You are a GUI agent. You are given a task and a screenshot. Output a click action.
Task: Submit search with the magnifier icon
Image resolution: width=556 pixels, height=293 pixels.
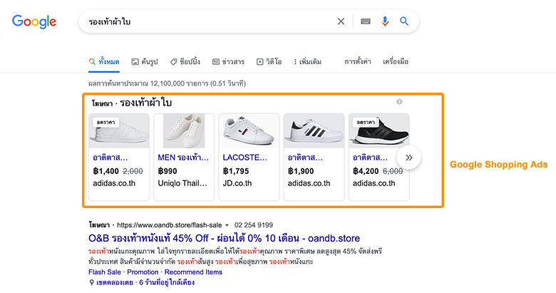(x=404, y=21)
